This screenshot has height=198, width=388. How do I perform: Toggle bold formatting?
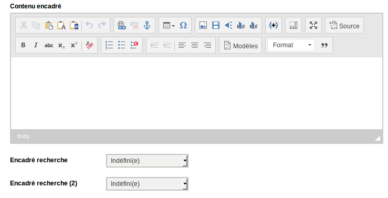[23, 45]
